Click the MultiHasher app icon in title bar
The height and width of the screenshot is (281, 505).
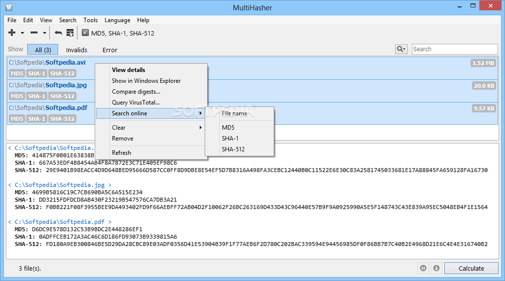[x=9, y=7]
